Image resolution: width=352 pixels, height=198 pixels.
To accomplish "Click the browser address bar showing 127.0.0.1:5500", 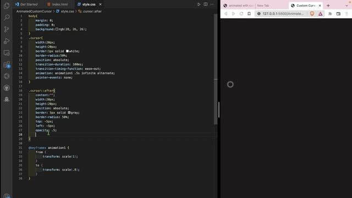I will pyautogui.click(x=283, y=14).
